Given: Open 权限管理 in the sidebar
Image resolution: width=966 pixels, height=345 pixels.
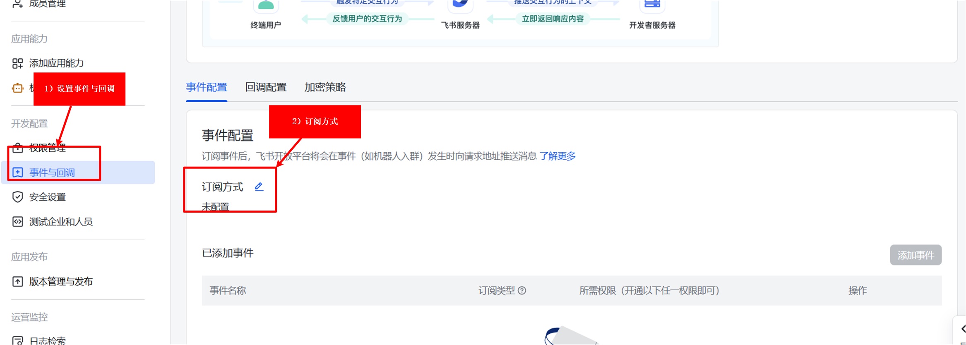Looking at the screenshot, I should (x=47, y=148).
